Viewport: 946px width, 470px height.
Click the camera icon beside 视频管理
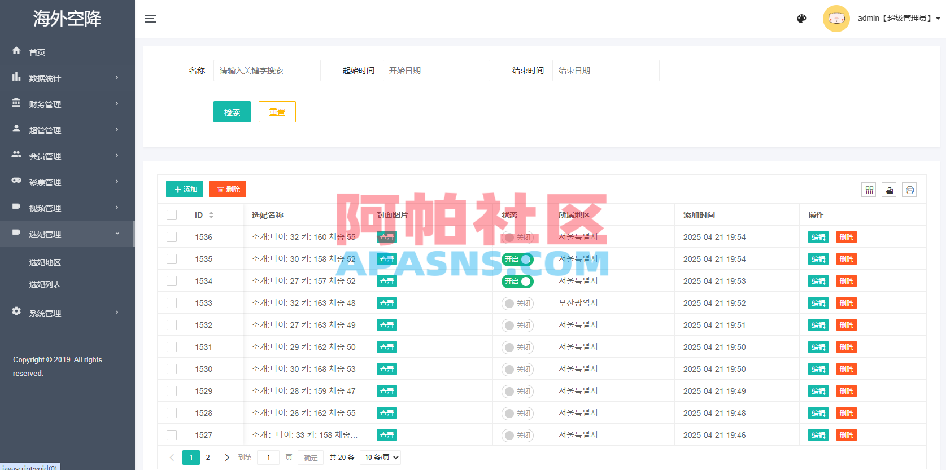click(x=16, y=207)
